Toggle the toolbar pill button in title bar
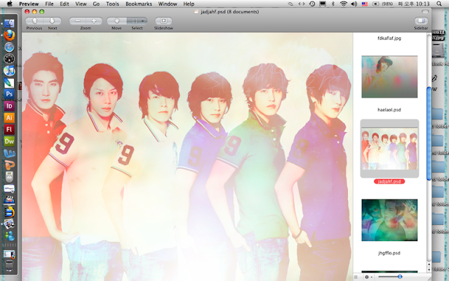Viewport: 449px width, 281px height. (425, 11)
